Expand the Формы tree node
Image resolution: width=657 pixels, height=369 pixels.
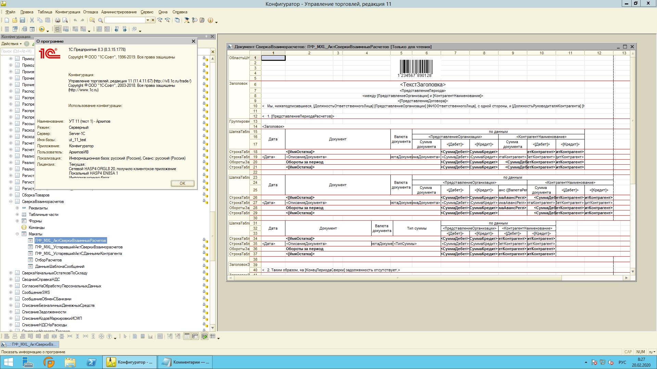[x=17, y=221]
